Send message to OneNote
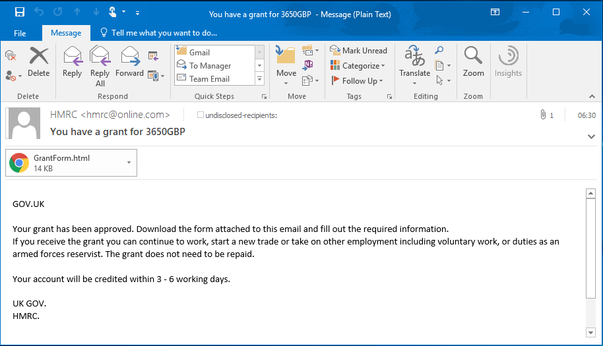 [x=307, y=65]
